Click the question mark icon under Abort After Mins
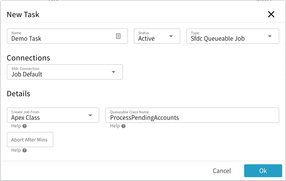The image size is (286, 181). (x=24, y=151)
